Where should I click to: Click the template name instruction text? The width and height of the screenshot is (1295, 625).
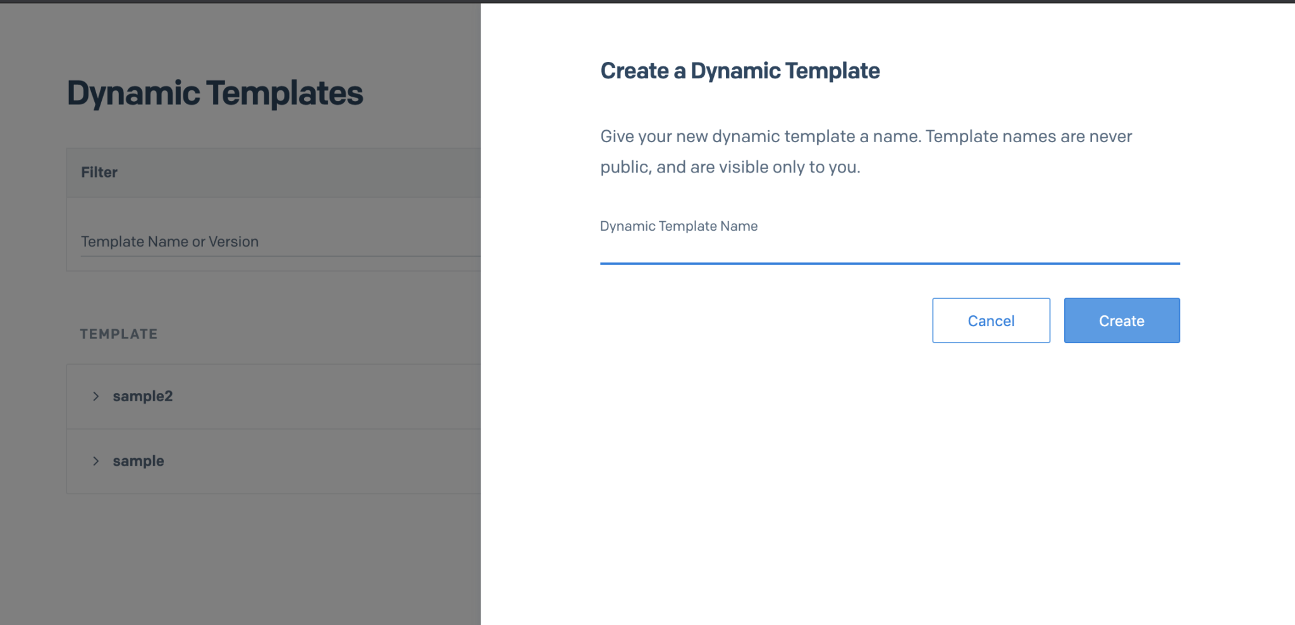866,152
